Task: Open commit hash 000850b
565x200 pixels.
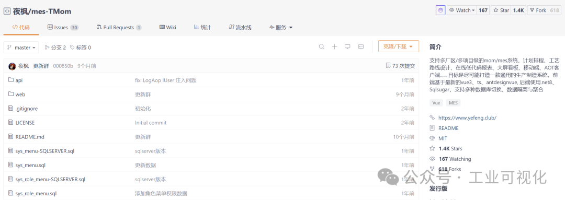Action: [x=63, y=66]
